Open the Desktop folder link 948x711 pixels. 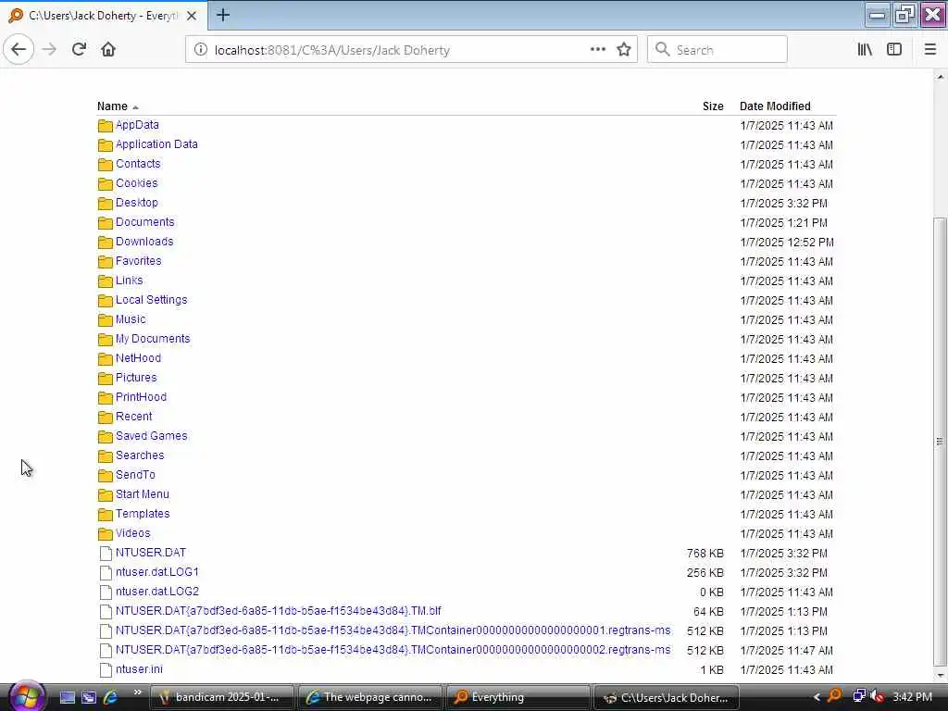(x=137, y=203)
